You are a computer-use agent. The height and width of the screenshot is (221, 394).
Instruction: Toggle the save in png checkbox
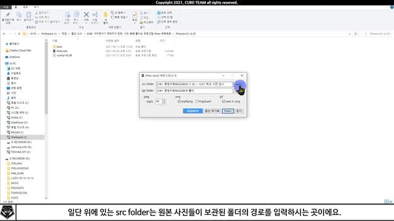click(223, 101)
